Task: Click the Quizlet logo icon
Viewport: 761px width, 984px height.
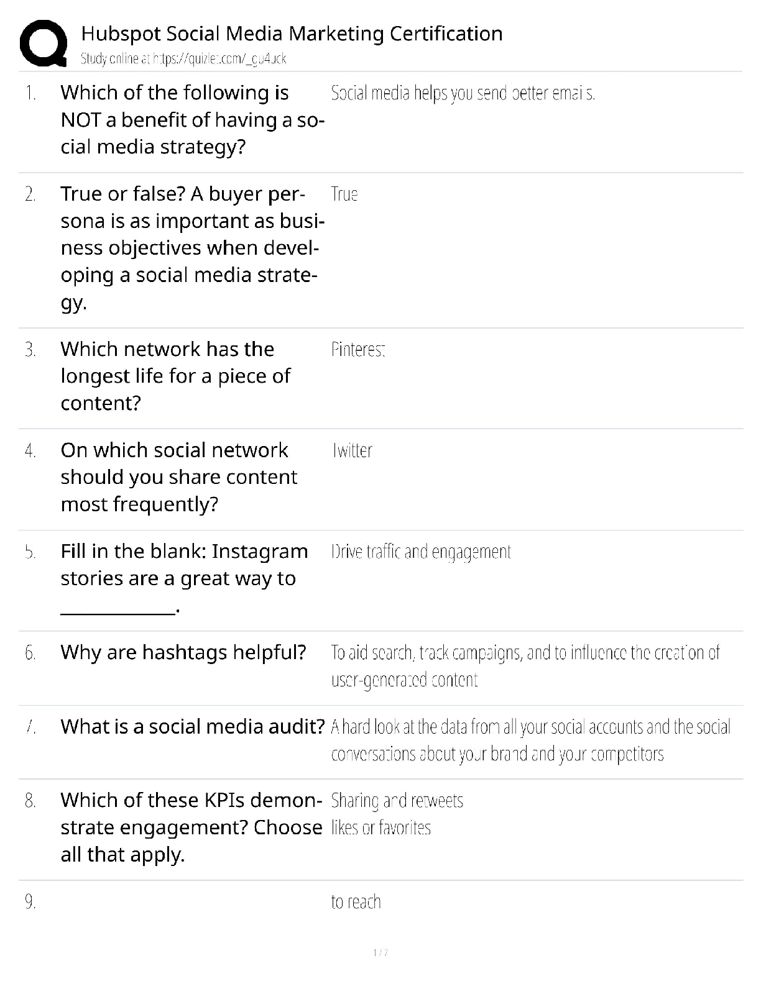Action: click(x=43, y=43)
